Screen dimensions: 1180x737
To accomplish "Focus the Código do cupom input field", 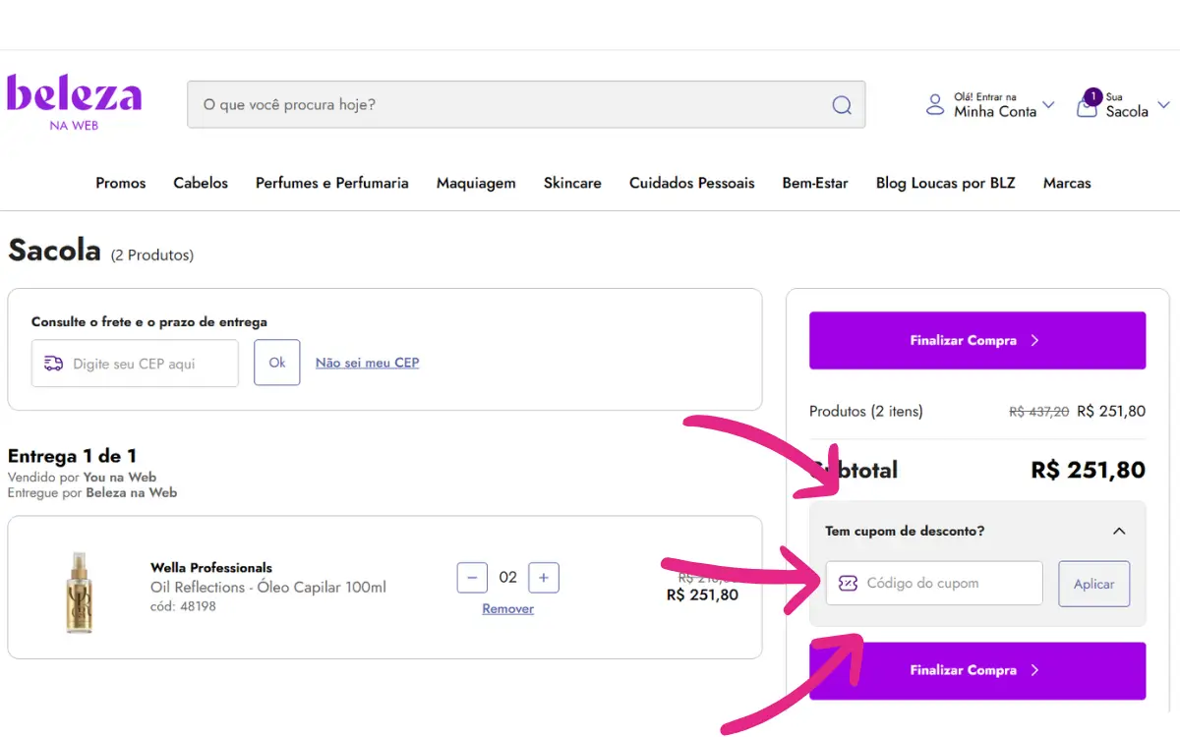I will pyautogui.click(x=934, y=583).
